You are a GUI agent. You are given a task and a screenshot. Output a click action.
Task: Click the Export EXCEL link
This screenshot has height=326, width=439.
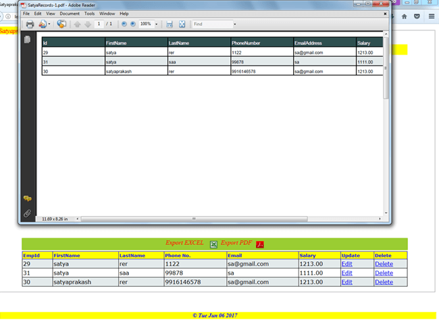tap(184, 242)
